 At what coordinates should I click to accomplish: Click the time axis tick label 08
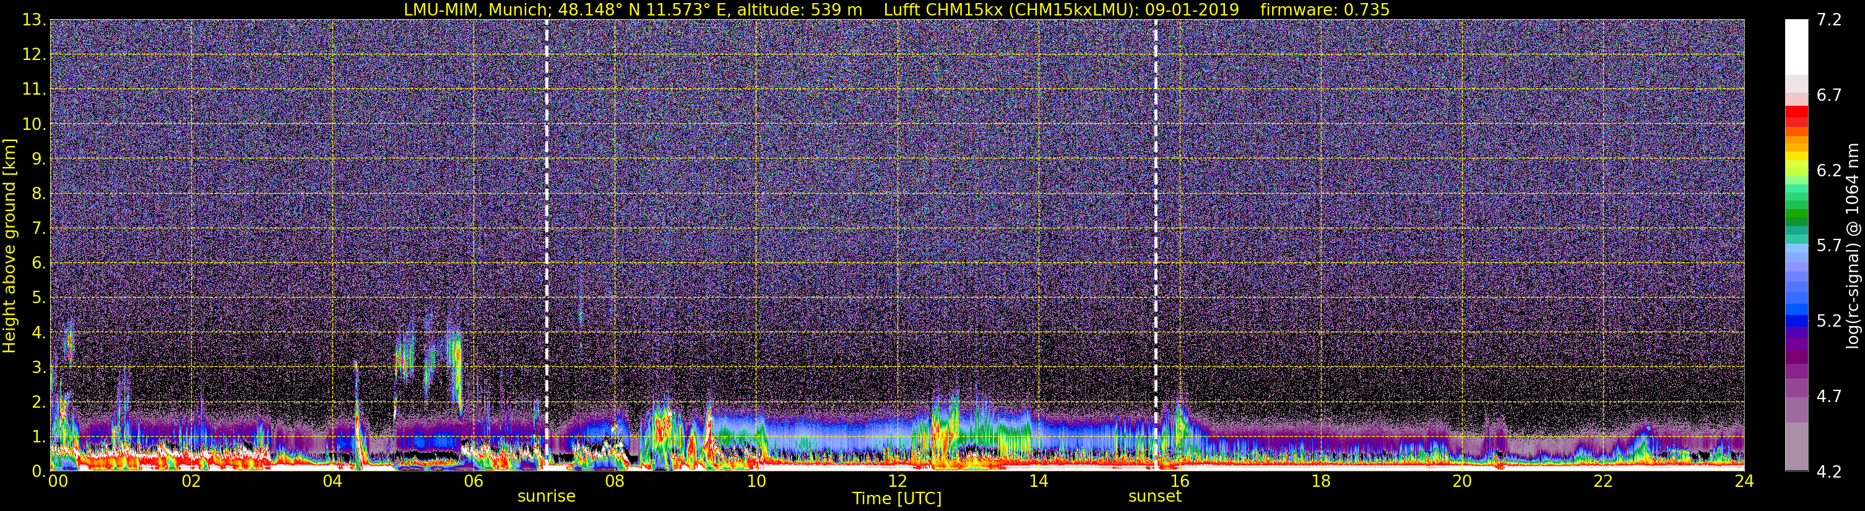(x=615, y=481)
